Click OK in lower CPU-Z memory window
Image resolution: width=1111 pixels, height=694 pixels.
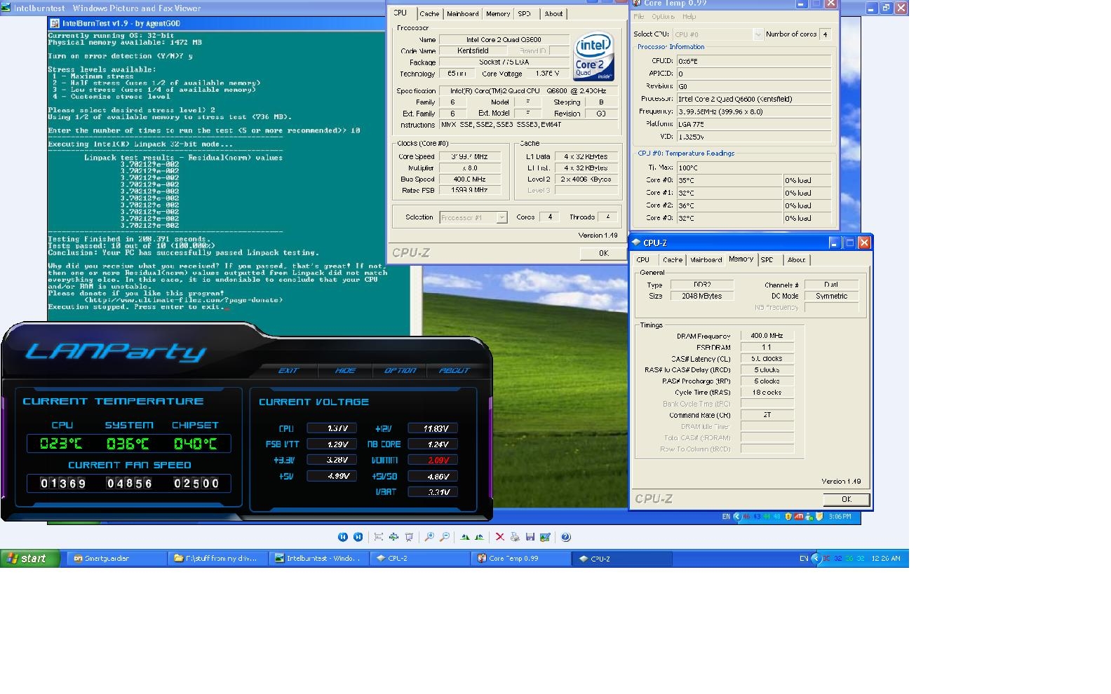(x=847, y=500)
